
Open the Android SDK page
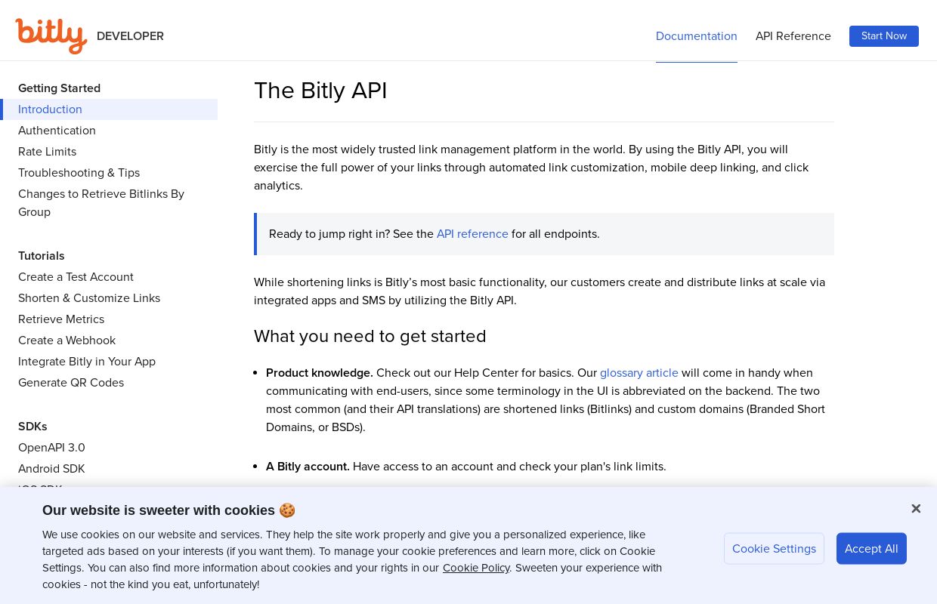51,469
